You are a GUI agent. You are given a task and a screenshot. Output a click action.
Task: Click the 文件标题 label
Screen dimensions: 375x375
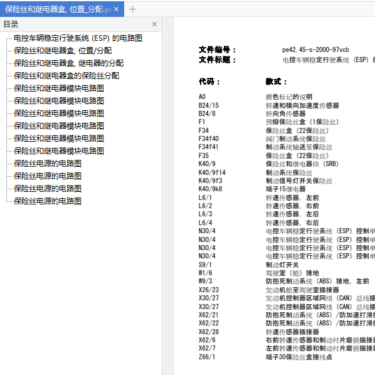point(217,60)
